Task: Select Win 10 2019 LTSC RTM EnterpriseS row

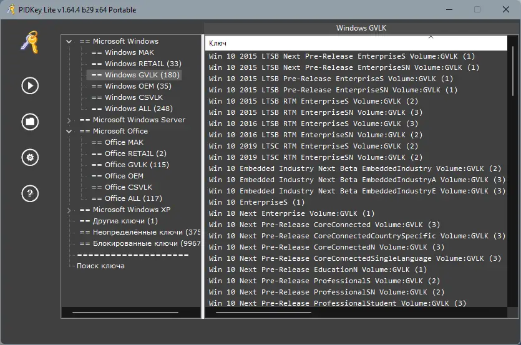Action: tap(315, 146)
